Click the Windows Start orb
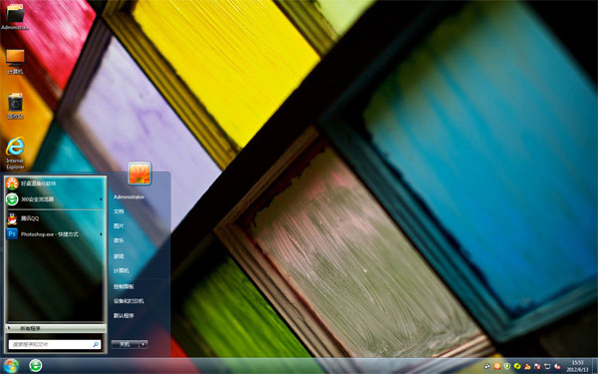Viewport: 598px width, 374px height. [x=10, y=366]
